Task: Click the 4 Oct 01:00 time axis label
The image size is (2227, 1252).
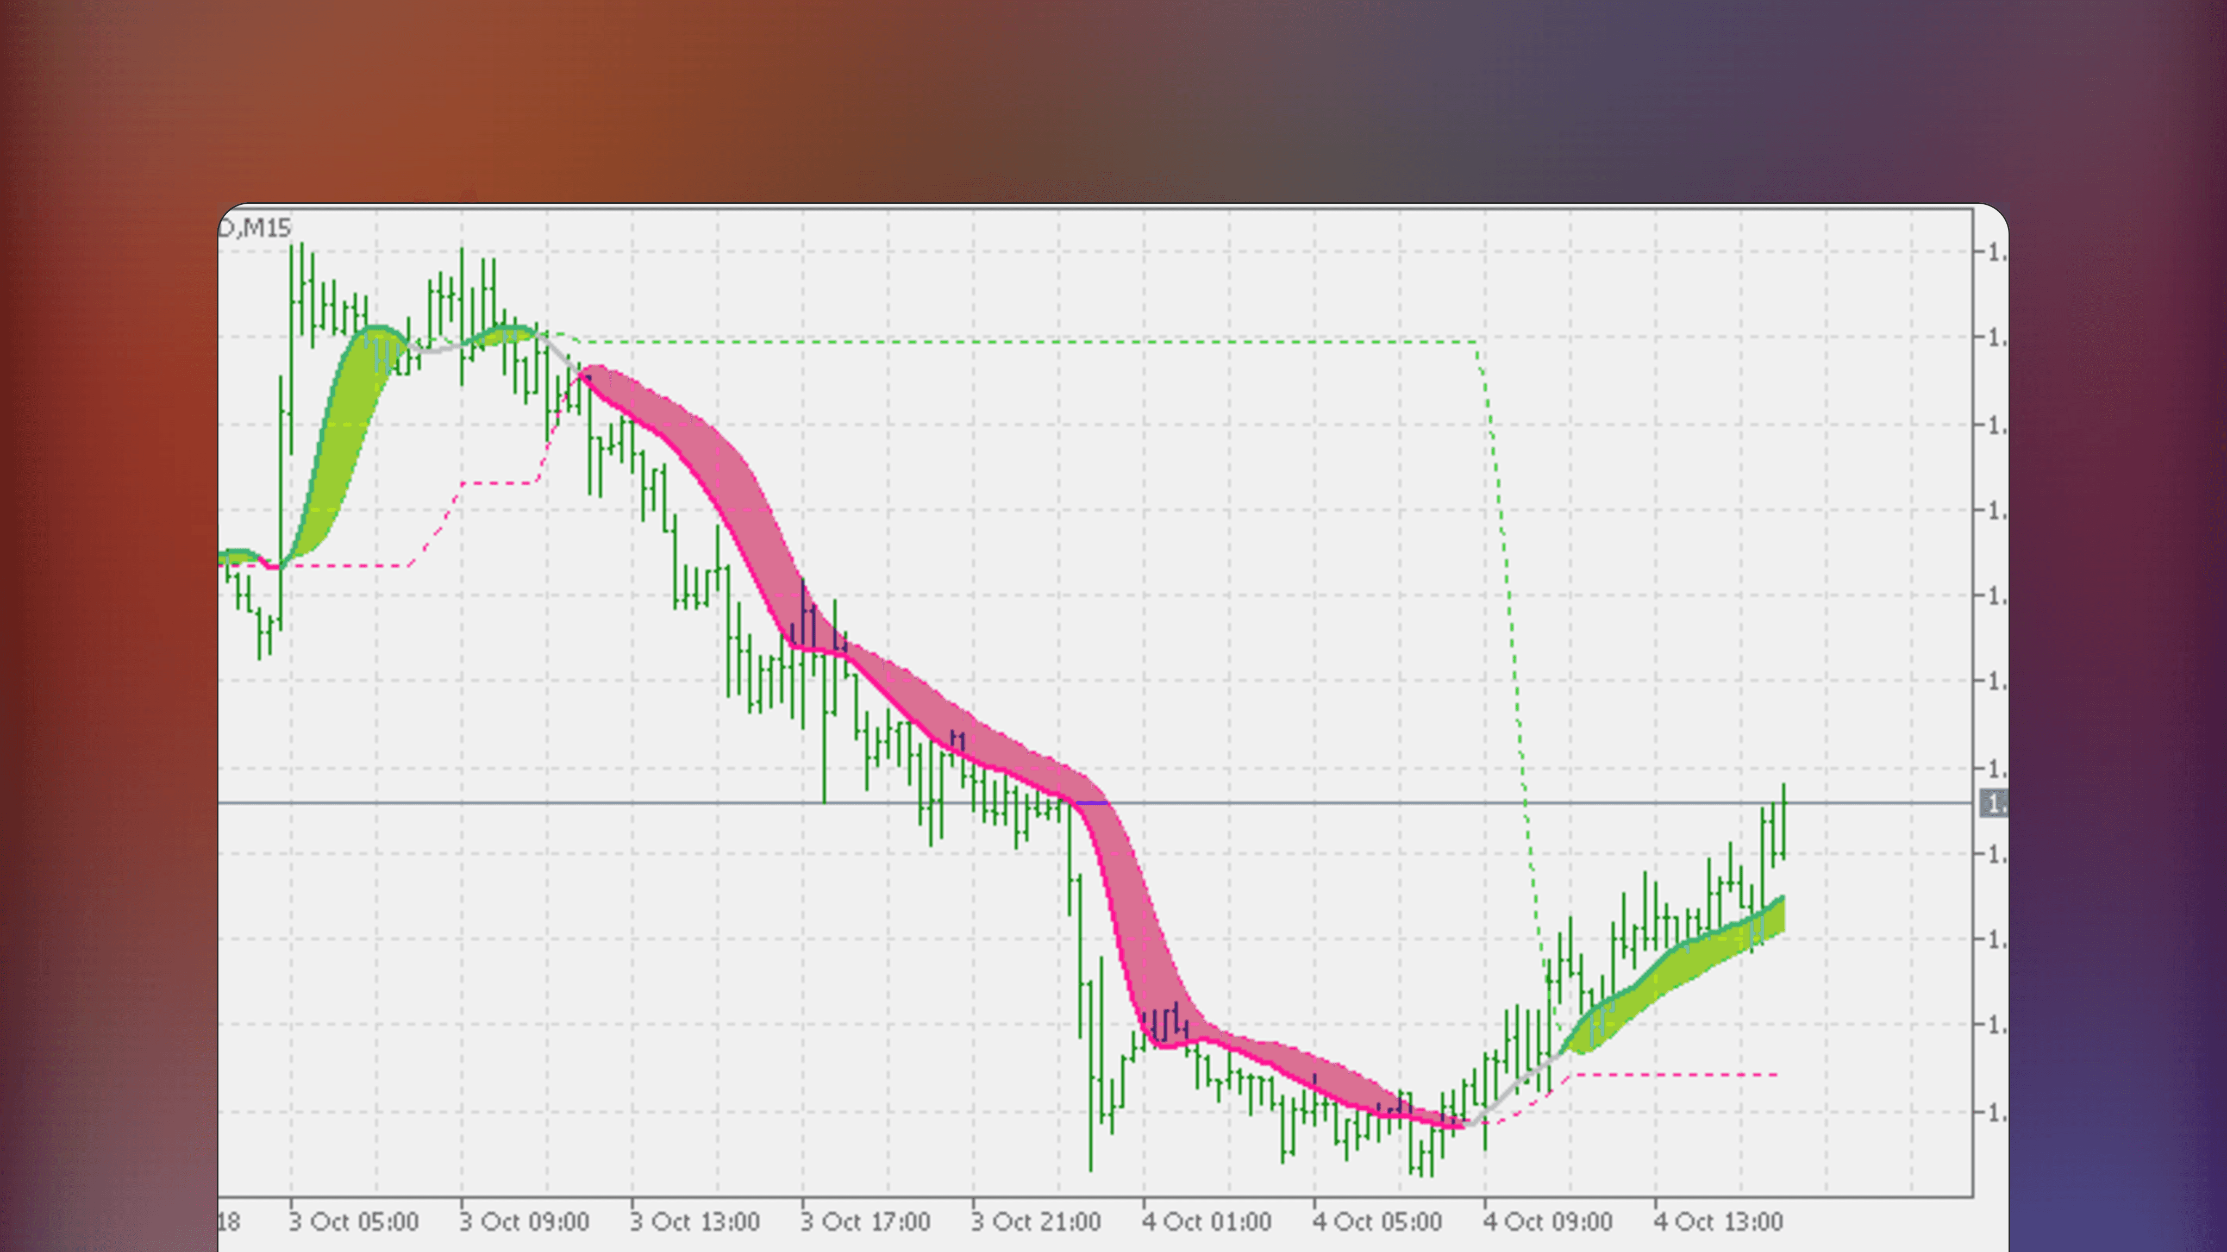Action: (x=1205, y=1222)
